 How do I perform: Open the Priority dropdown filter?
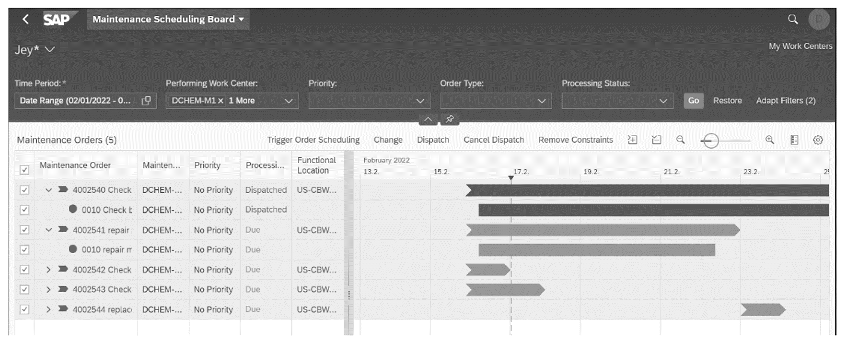(x=420, y=101)
